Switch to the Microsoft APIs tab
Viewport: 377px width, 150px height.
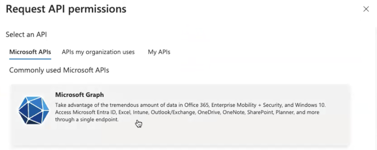pos(30,52)
